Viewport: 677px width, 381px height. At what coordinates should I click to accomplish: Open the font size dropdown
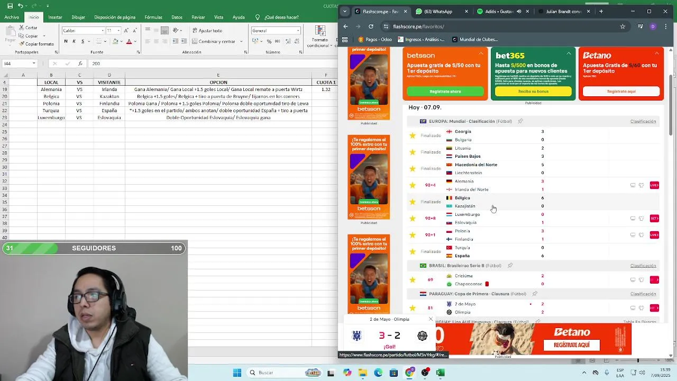tap(117, 31)
